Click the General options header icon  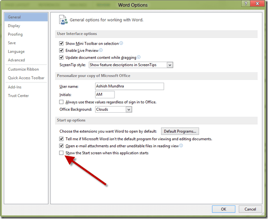click(x=63, y=20)
